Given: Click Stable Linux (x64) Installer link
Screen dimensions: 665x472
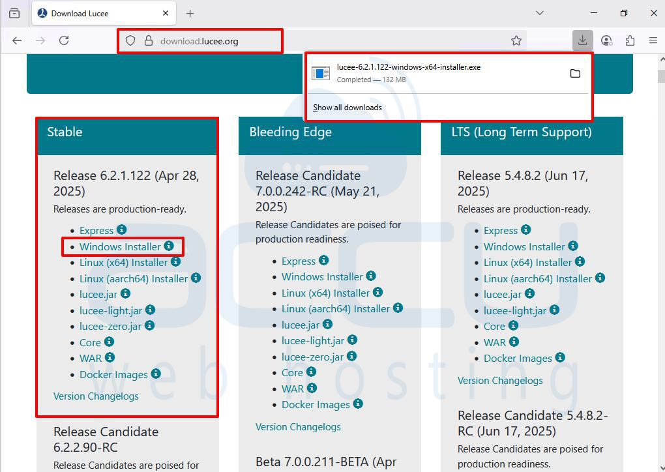Looking at the screenshot, I should click(x=123, y=263).
